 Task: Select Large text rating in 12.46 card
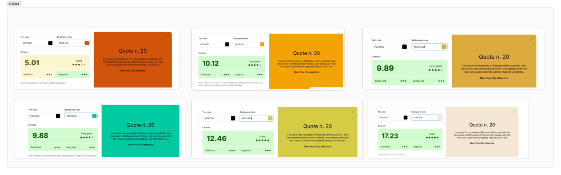pos(256,150)
